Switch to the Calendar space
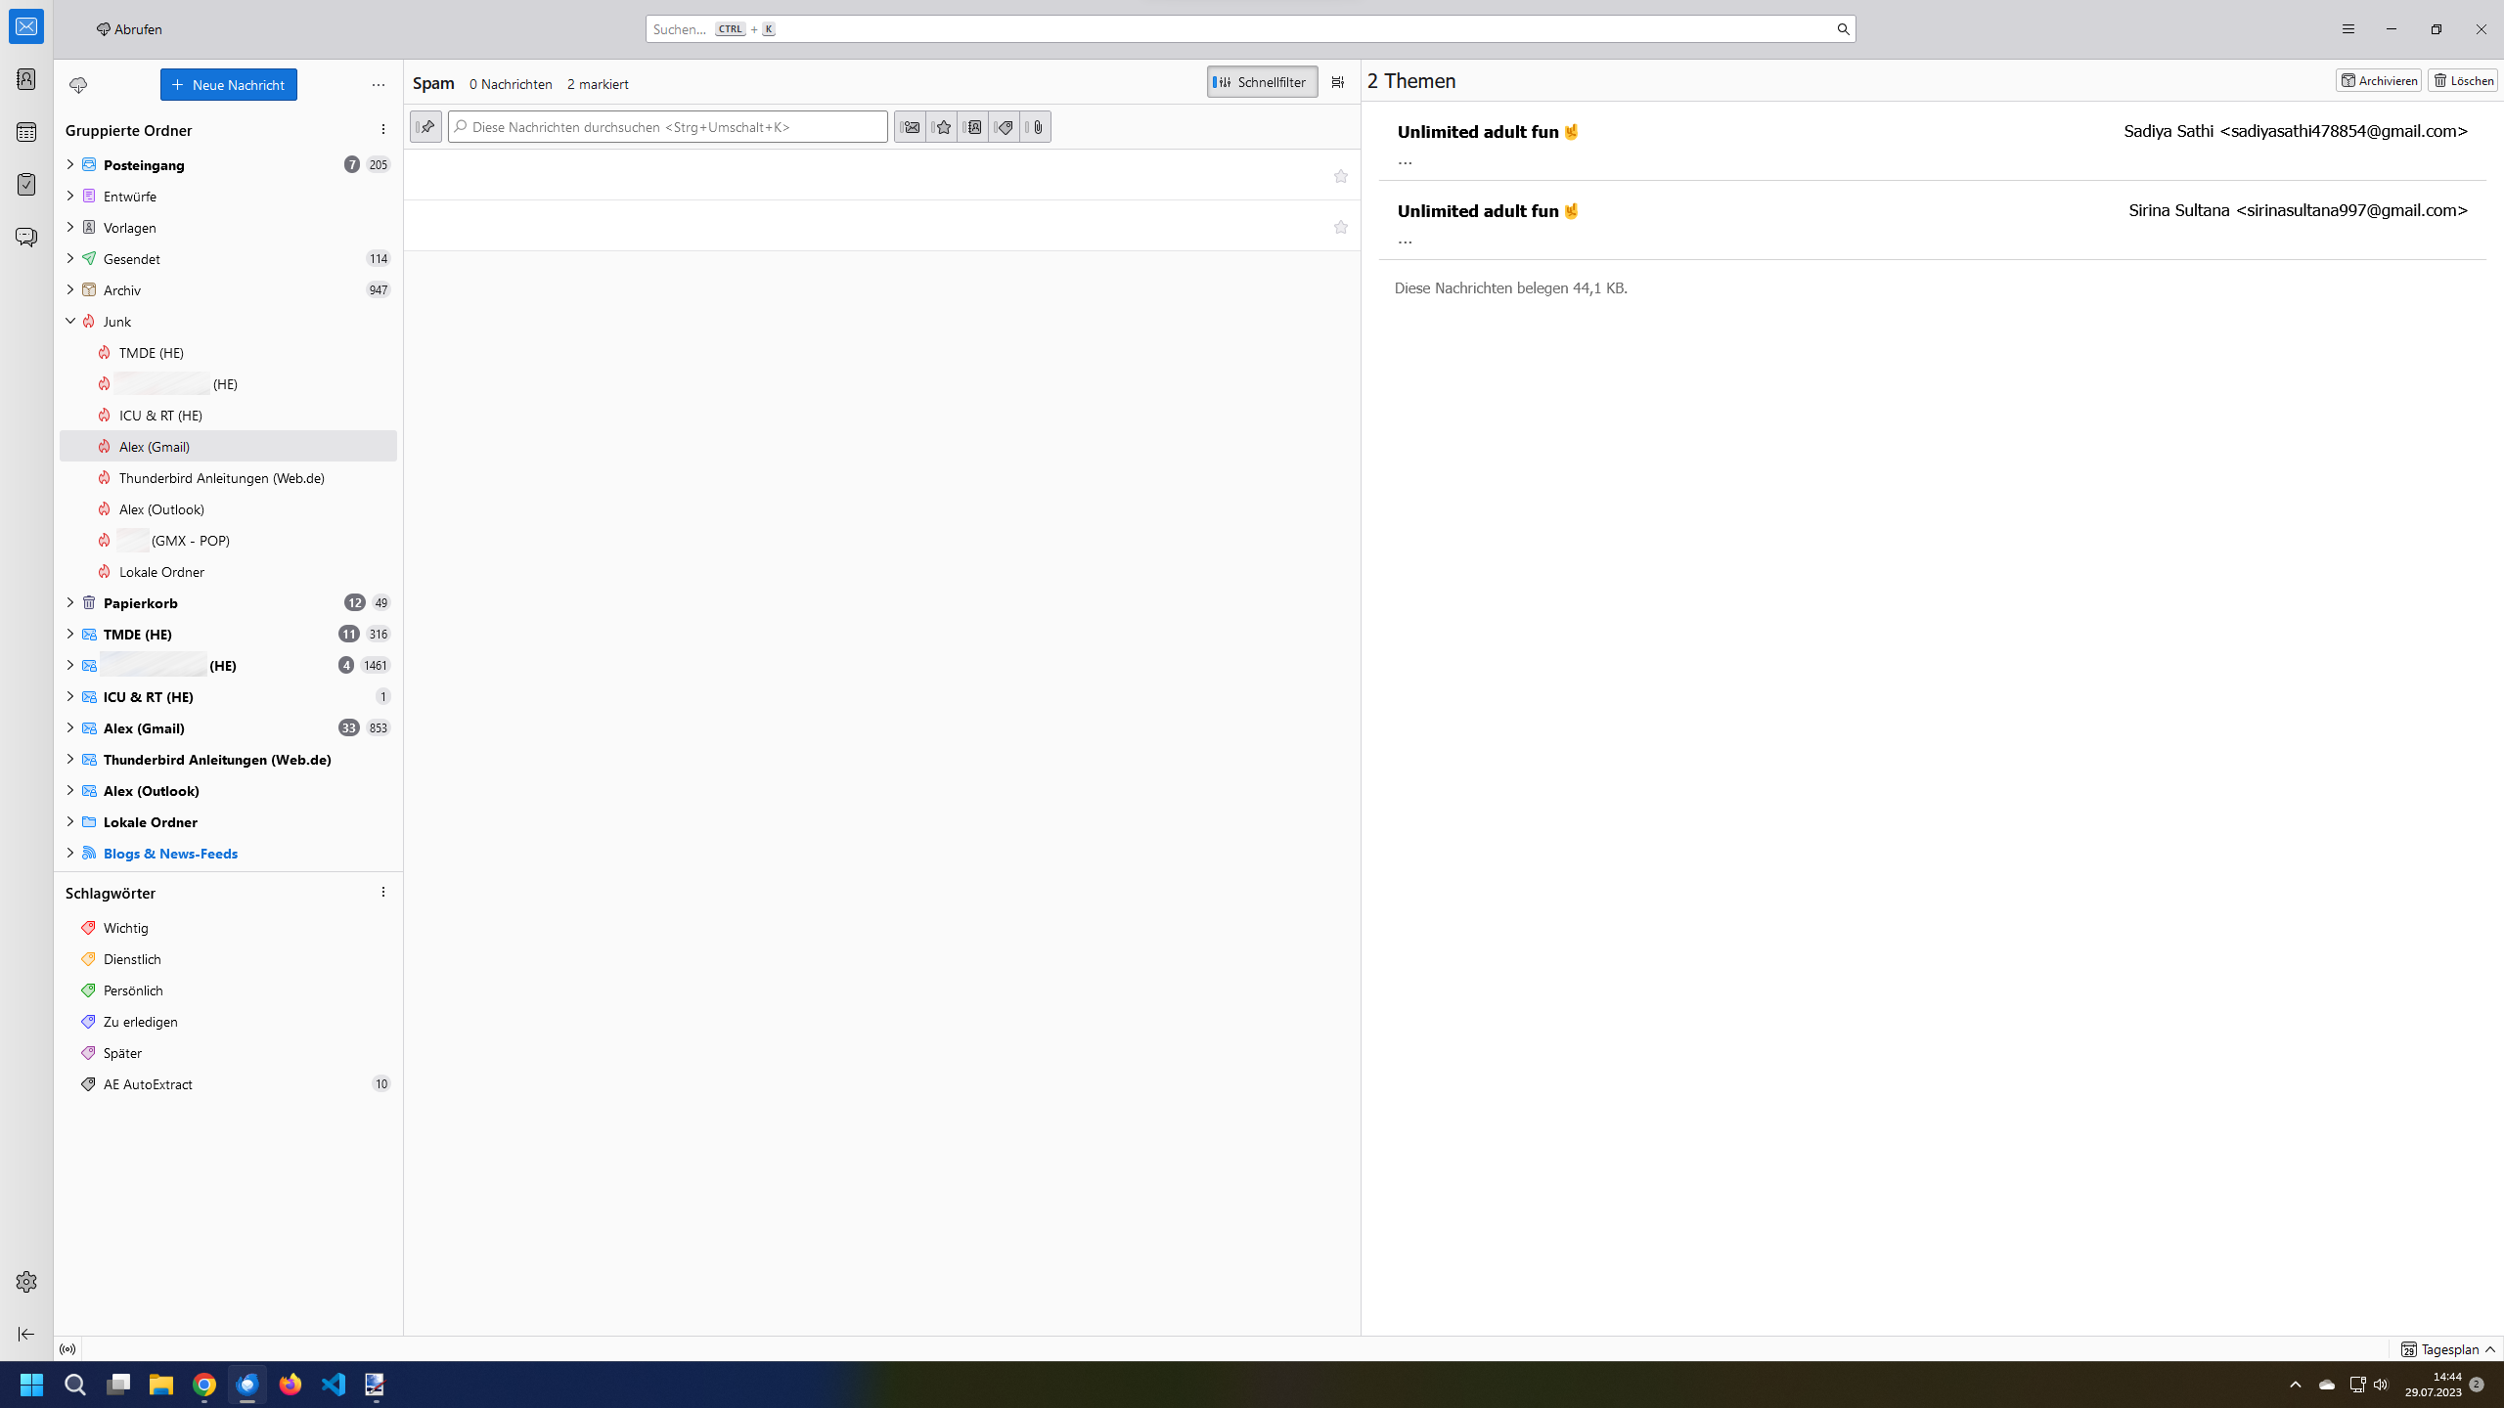The image size is (2504, 1408). (26, 132)
